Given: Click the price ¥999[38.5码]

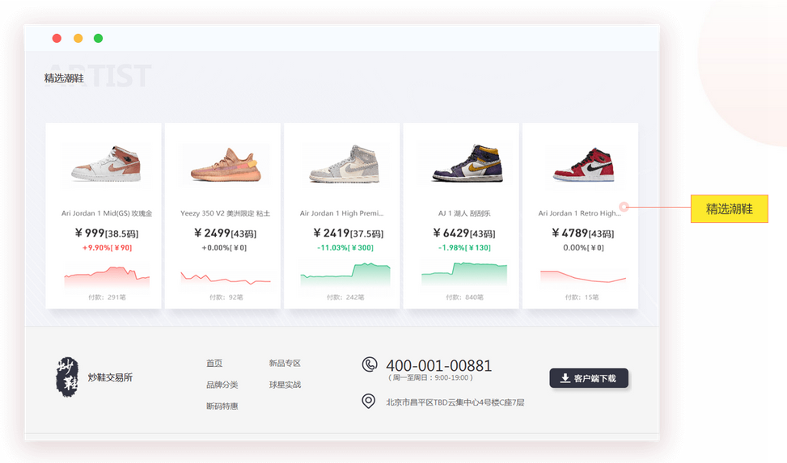Looking at the screenshot, I should [107, 234].
